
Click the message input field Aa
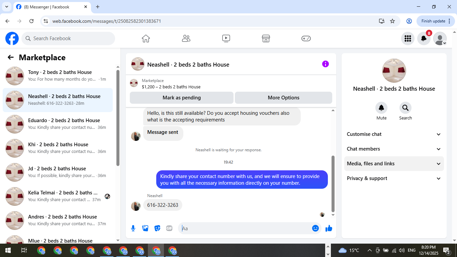pyautogui.click(x=249, y=228)
